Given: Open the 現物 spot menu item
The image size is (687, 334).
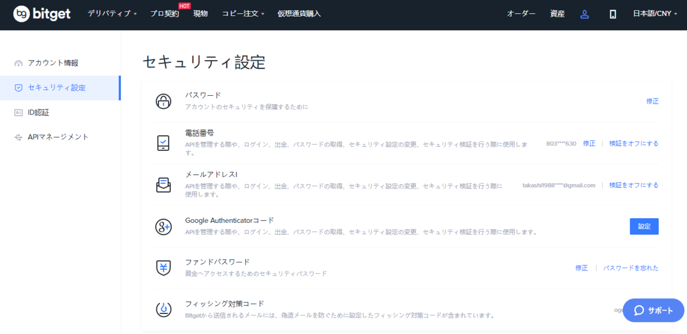Looking at the screenshot, I should (x=200, y=14).
